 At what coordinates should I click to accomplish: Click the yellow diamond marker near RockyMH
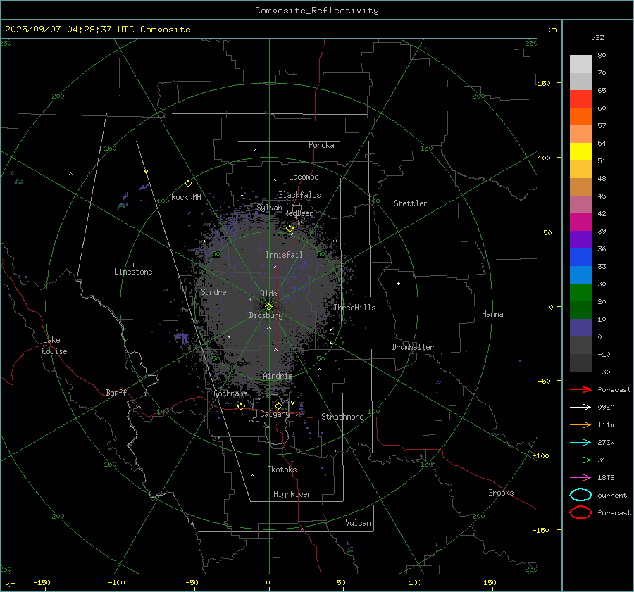pyautogui.click(x=188, y=184)
